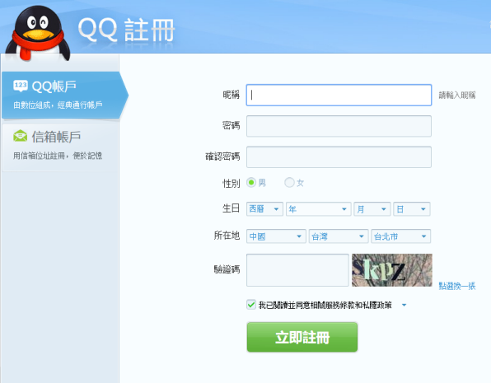Image resolution: width=491 pixels, height=383 pixels.
Task: Click the green envelope mailbox icon
Action: [21, 136]
